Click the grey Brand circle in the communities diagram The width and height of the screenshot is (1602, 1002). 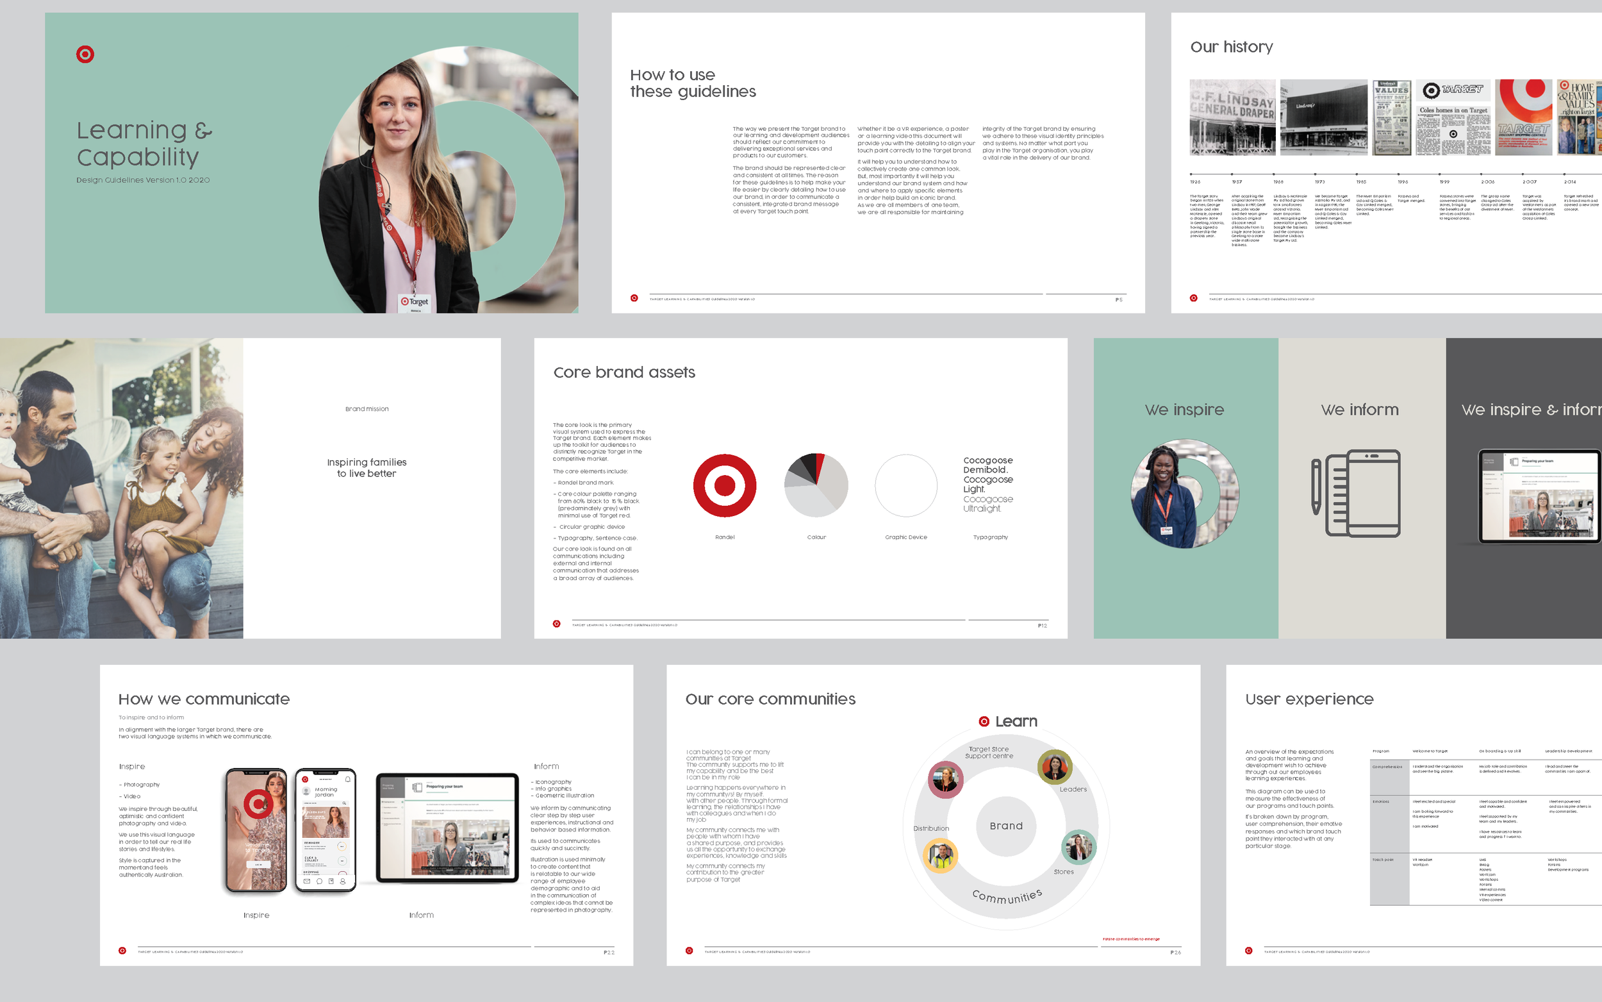tap(1006, 826)
